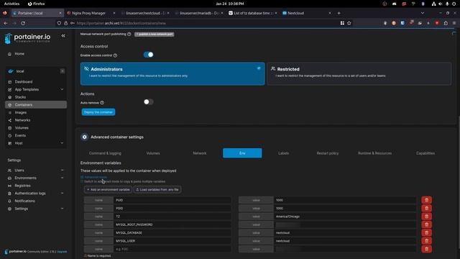Delete the empty last variable row
This screenshot has width=460, height=259.
[426, 249]
